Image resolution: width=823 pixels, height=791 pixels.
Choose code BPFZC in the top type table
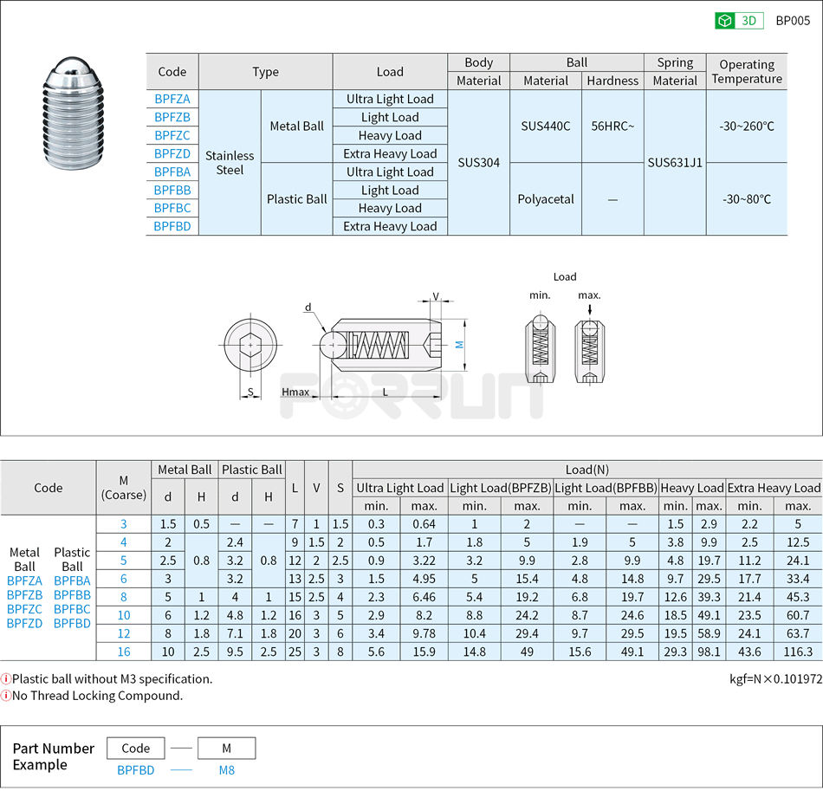coord(172,135)
